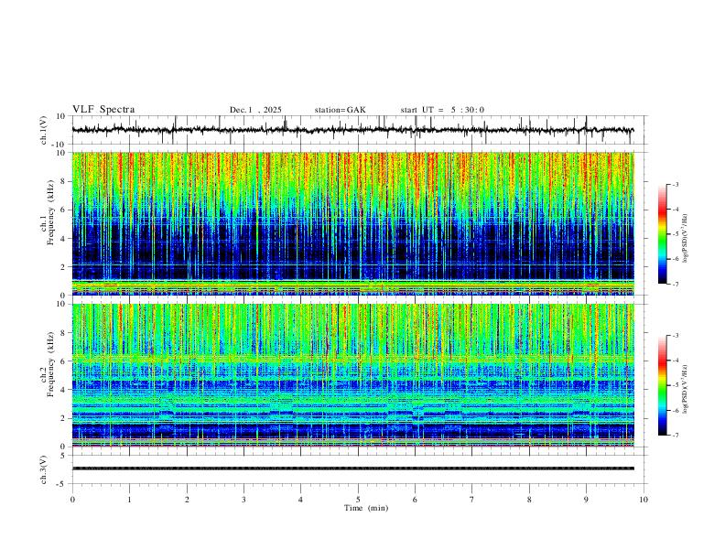
Task: Click the "5" tick on ch.3(V) axis
Action: click(x=63, y=456)
